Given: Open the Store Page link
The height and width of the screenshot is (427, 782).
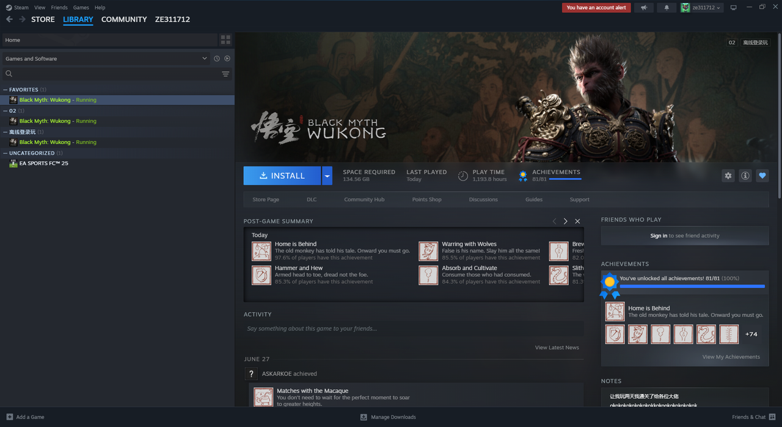Looking at the screenshot, I should [266, 199].
